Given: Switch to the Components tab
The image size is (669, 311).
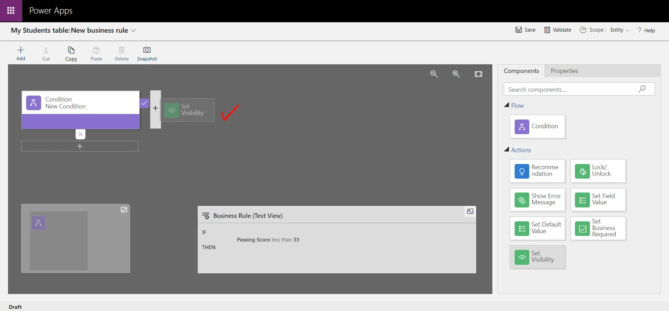Looking at the screenshot, I should coord(521,71).
